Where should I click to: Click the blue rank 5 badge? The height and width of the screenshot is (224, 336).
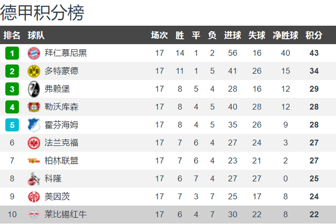(x=12, y=125)
